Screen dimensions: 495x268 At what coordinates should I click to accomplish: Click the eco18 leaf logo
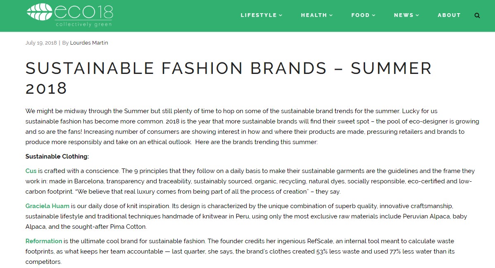pyautogui.click(x=39, y=12)
